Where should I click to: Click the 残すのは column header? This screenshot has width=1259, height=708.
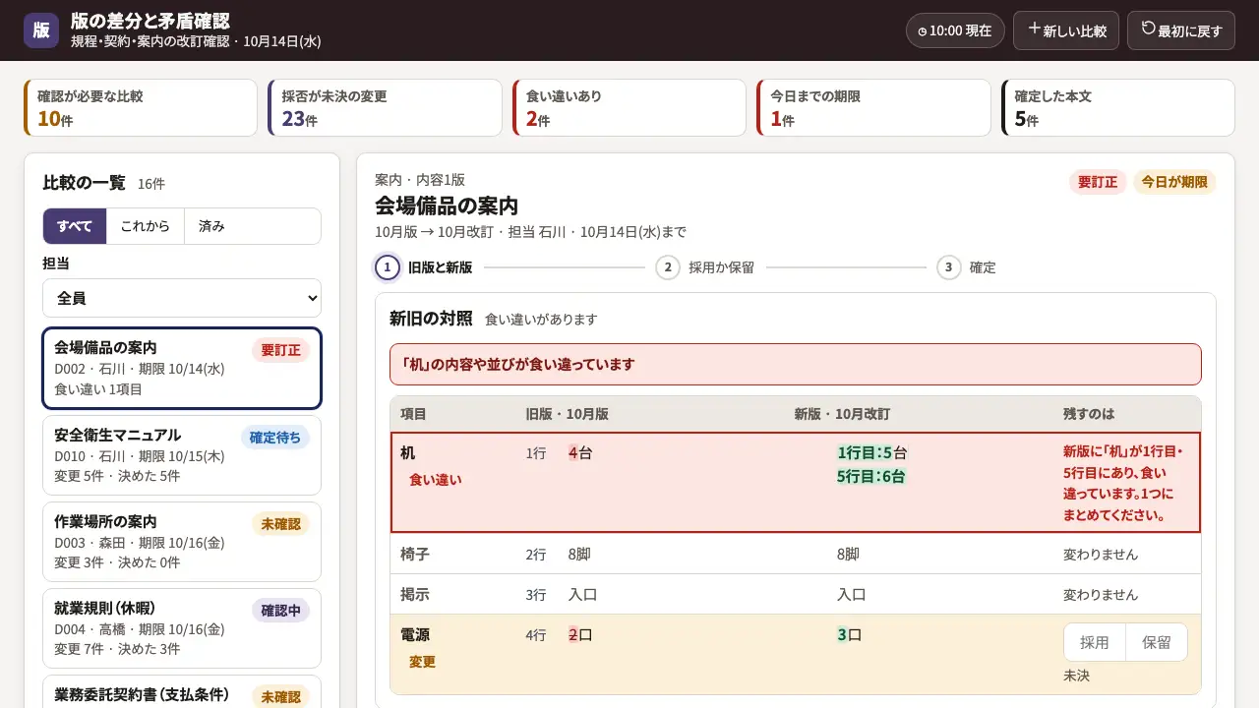click(1089, 414)
